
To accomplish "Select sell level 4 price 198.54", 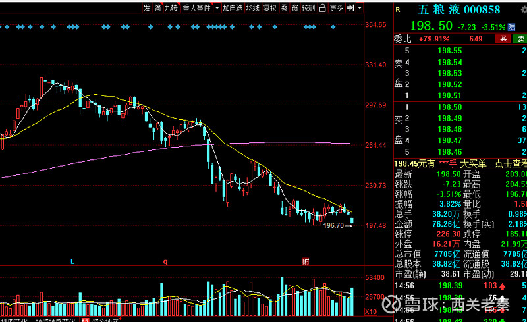I will click(x=450, y=62).
